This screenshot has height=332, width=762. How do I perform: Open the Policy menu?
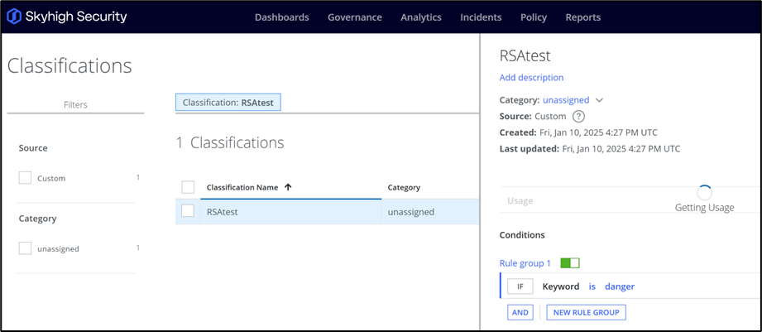click(x=534, y=17)
